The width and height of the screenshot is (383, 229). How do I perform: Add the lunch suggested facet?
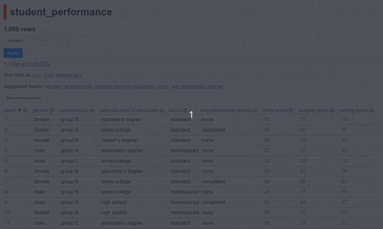click(x=162, y=86)
